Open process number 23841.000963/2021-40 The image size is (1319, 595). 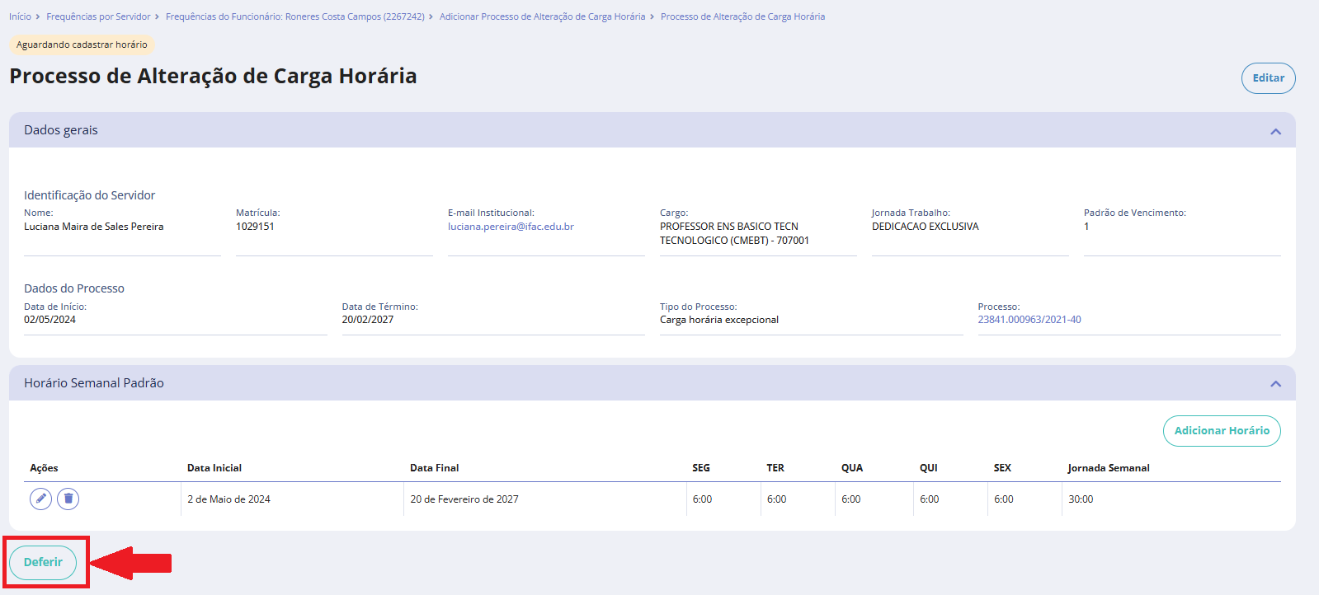(1029, 320)
